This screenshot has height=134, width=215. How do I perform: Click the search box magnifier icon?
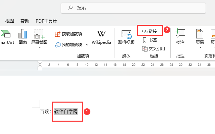70,8
